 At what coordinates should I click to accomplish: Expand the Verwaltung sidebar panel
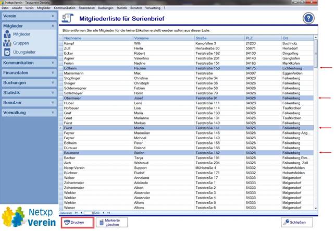[29, 113]
